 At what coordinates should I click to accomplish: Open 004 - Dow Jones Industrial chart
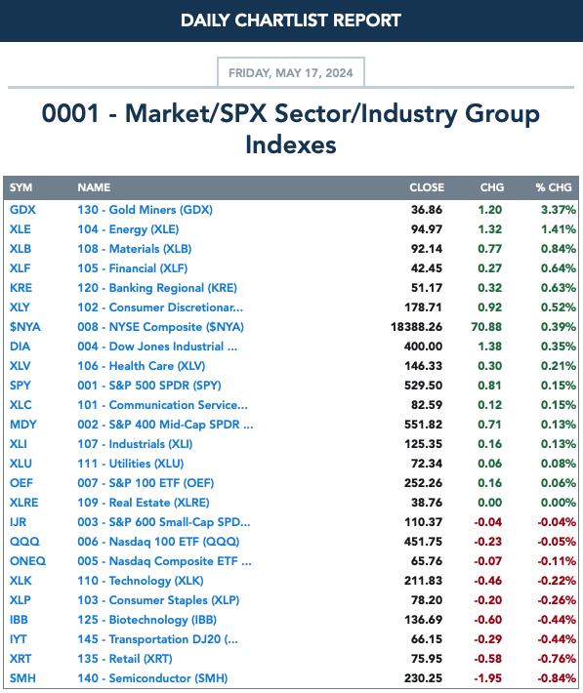coord(157,346)
